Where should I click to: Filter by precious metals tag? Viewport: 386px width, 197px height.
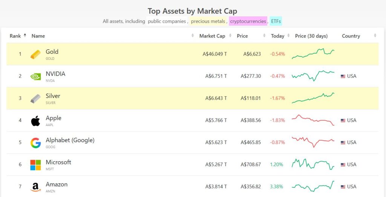208,21
